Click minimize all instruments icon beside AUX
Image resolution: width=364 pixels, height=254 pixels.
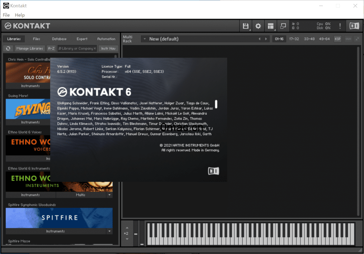pos(357,39)
